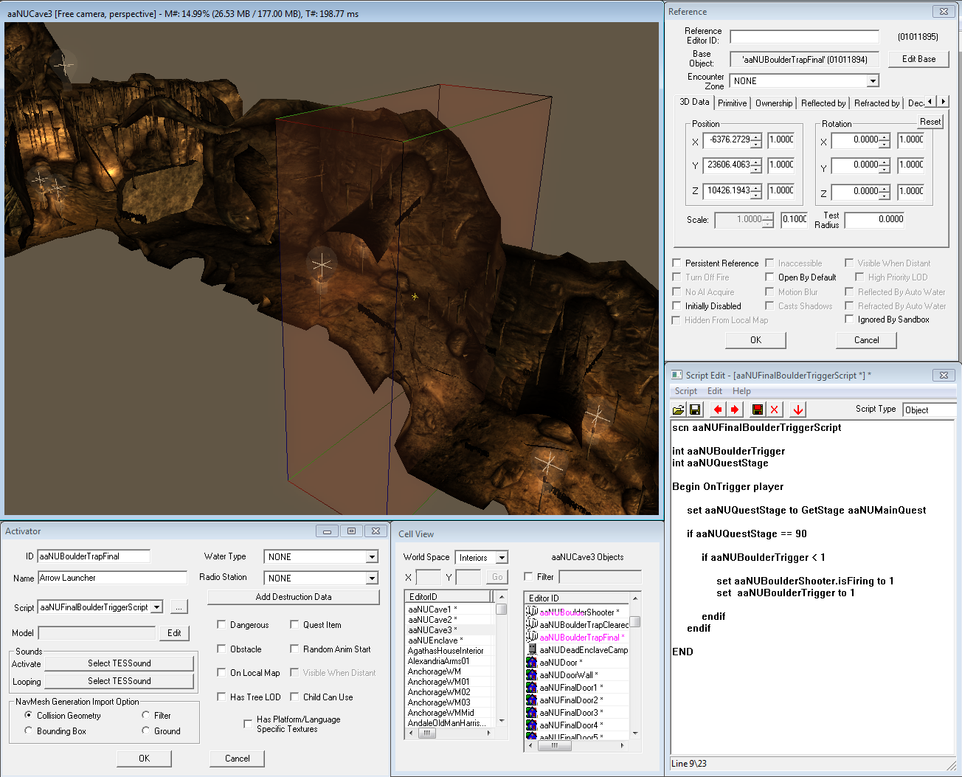
Task: Open the World Space Interiors dropdown
Action: tap(502, 558)
